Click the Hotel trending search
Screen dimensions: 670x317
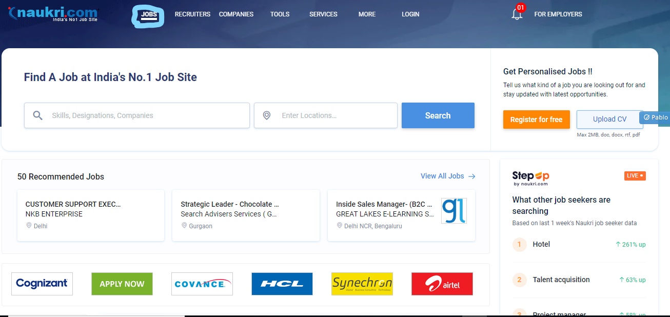[x=541, y=244]
